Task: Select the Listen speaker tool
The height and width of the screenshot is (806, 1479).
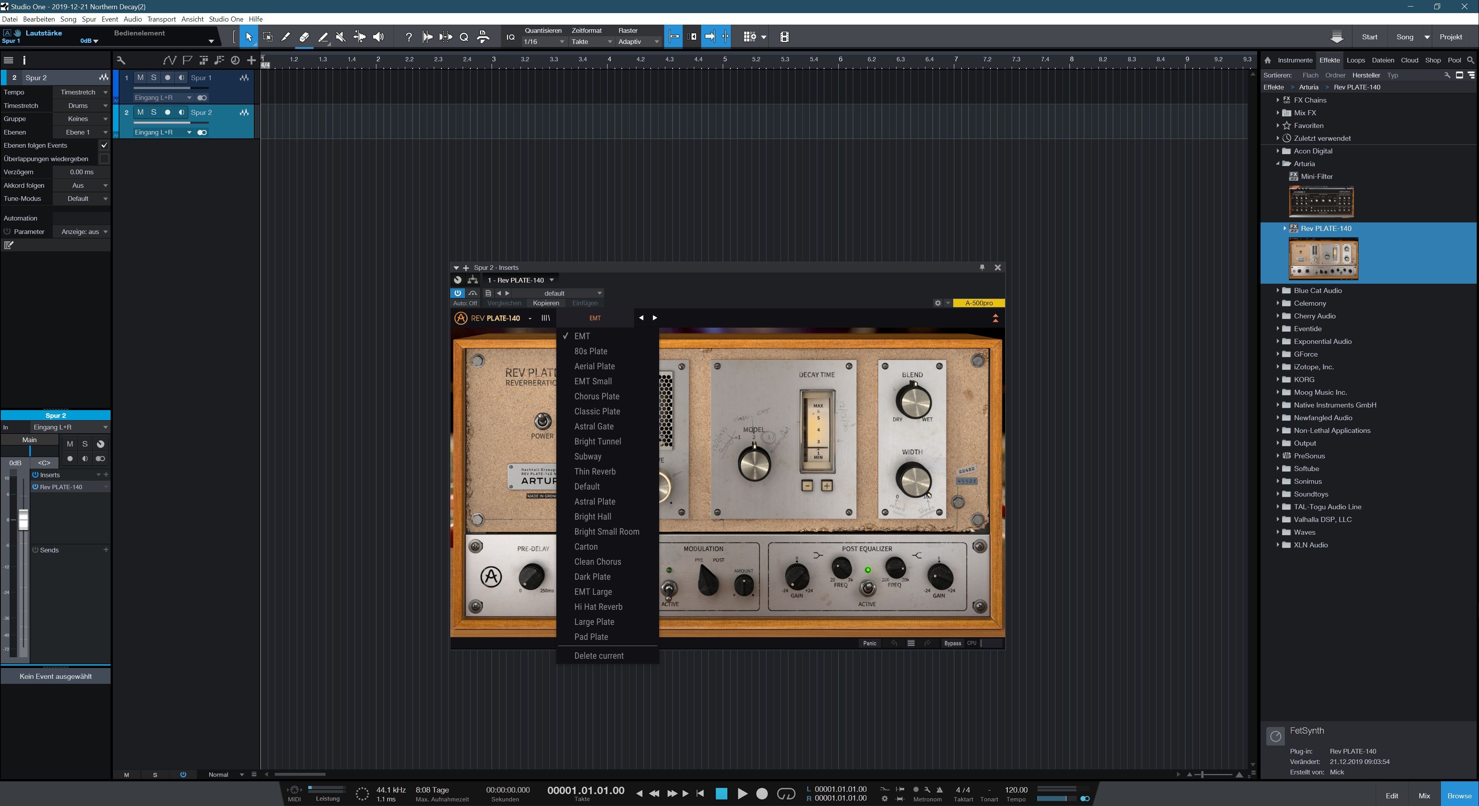Action: pos(378,37)
